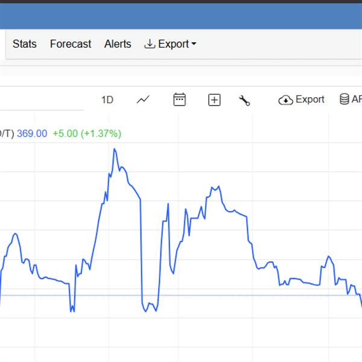The width and height of the screenshot is (362, 362).
Task: Open the 1D interval selector
Action: (107, 100)
